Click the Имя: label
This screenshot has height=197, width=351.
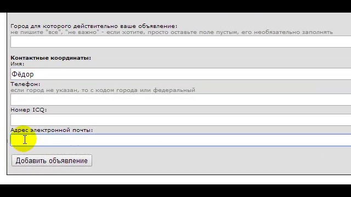17,64
